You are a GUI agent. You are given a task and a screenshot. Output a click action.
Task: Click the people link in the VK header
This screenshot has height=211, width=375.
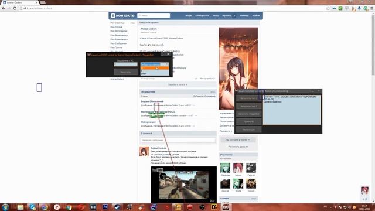189,16
